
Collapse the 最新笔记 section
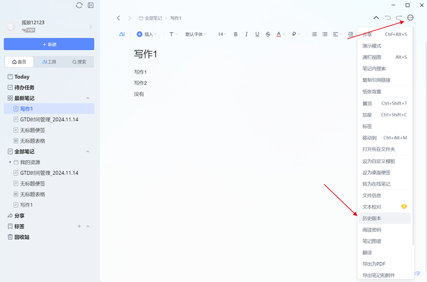tap(88, 98)
